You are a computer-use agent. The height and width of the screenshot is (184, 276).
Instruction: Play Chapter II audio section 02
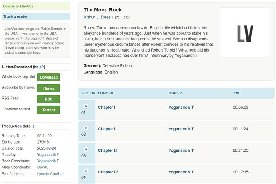click(86, 127)
